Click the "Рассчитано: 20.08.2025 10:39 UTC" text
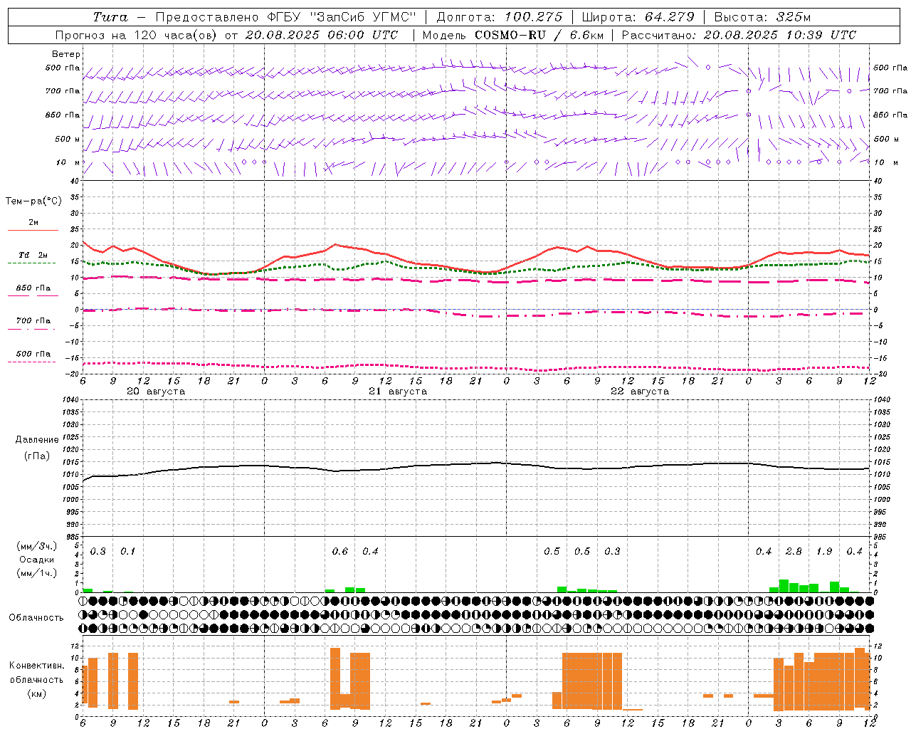Screen dimensions: 911x729 (739, 35)
